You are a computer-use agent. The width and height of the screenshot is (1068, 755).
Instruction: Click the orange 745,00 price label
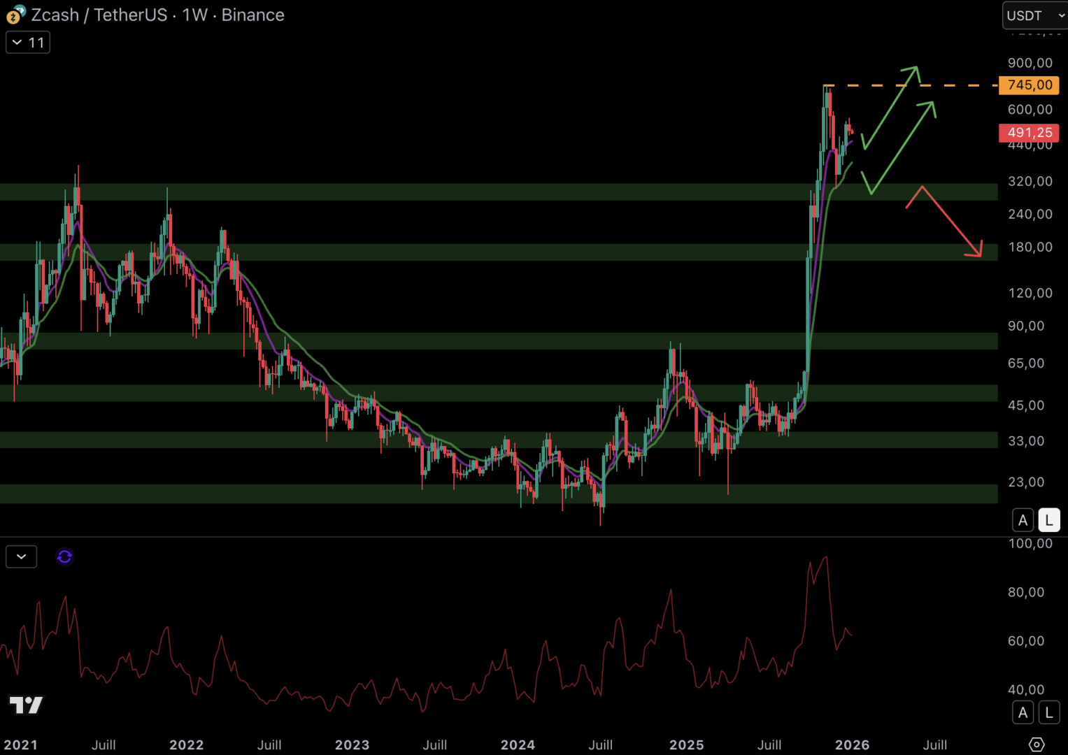tap(1029, 85)
